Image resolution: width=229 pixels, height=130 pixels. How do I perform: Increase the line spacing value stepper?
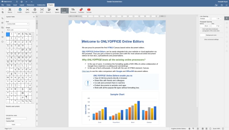click(x=220, y=18)
